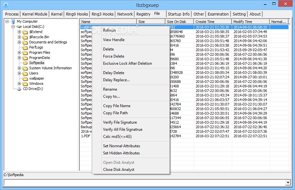
Task: Click the System Volume Information folder icon
Action: pos(25,68)
